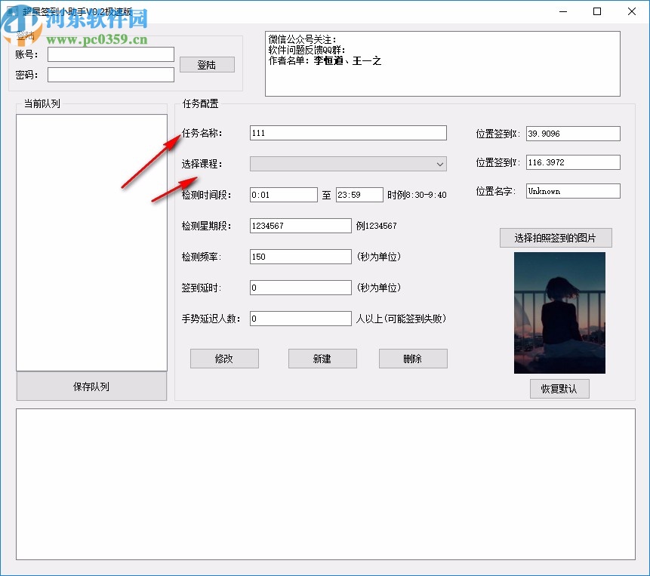Click the 位置签到X field showing 39.9096
Viewport: 650px width, 576px height.
[x=572, y=133]
